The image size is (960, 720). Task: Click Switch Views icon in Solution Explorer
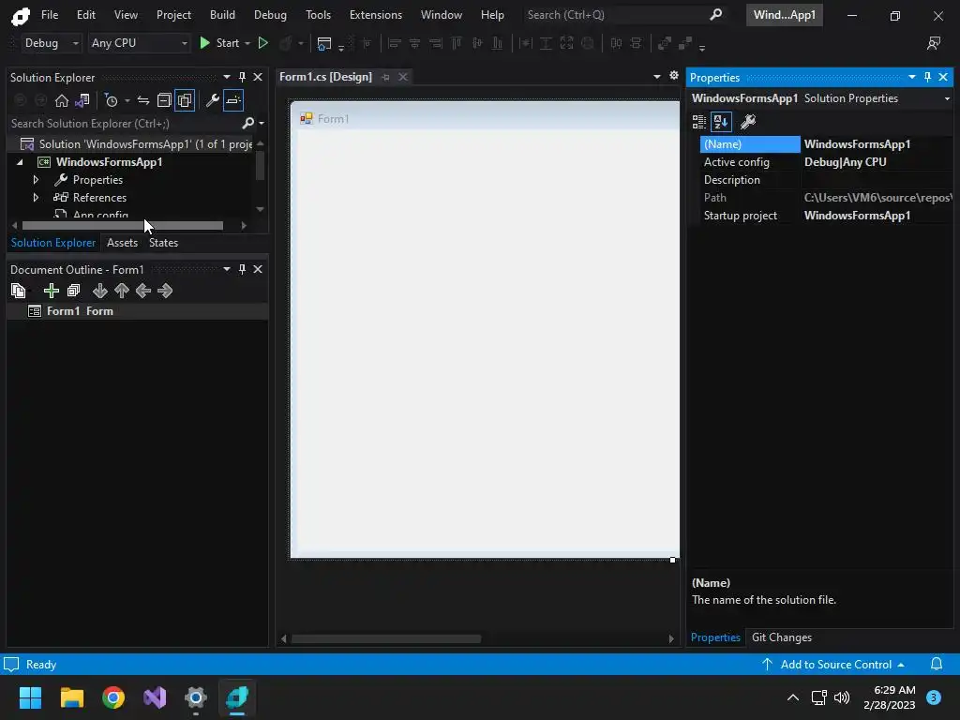(82, 100)
